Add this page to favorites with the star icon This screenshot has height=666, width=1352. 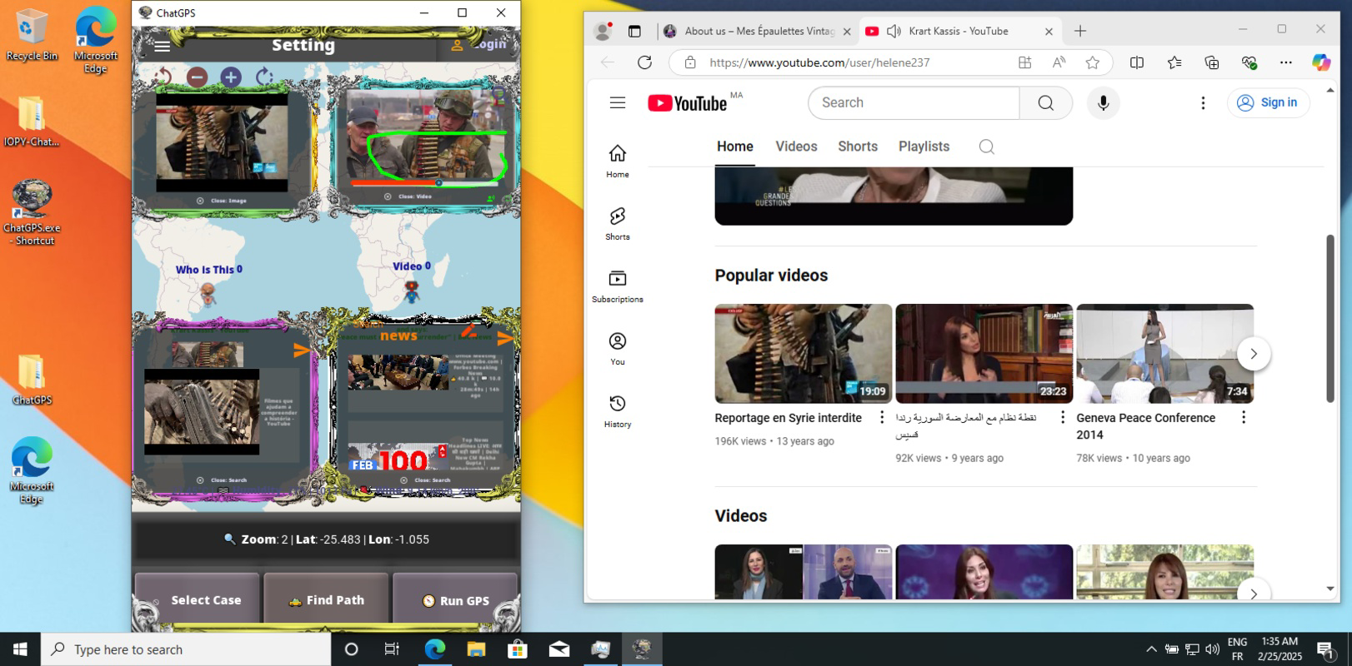coord(1092,62)
